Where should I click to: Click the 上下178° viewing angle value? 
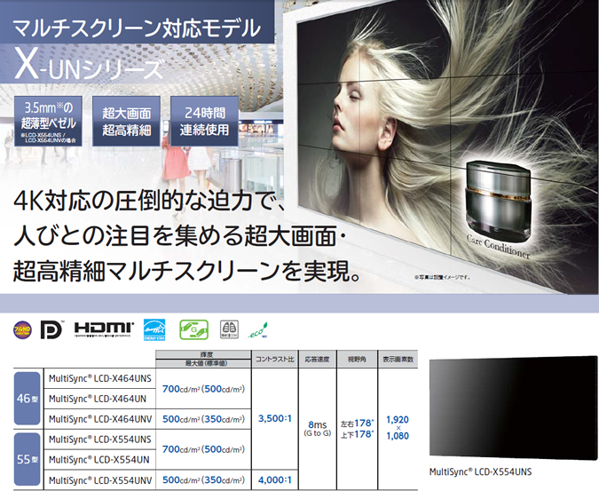pyautogui.click(x=358, y=435)
